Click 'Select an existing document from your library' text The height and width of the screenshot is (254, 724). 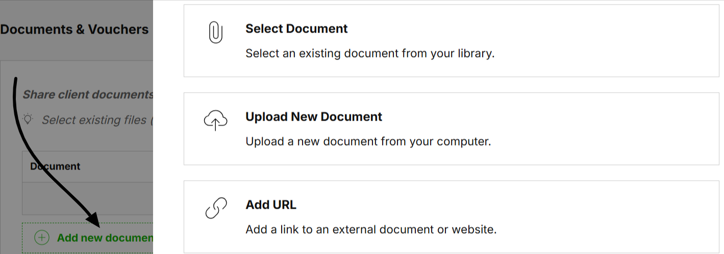(370, 53)
